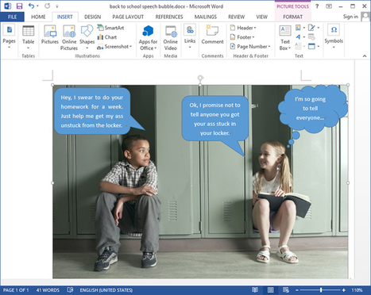Click the 41 WORDS count in status bar
Screen dimensions: 371x295
(48, 290)
